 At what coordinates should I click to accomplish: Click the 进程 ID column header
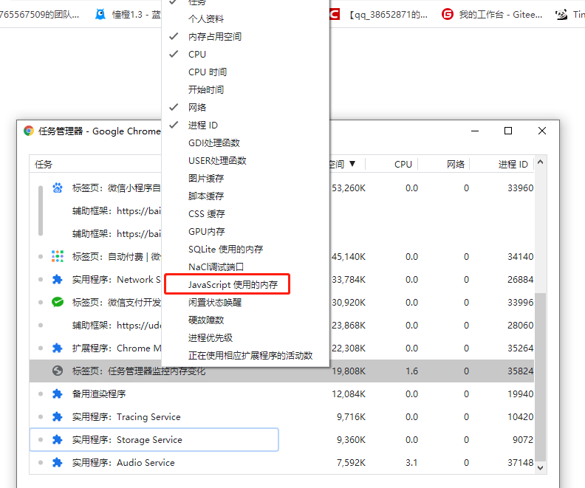coord(513,165)
